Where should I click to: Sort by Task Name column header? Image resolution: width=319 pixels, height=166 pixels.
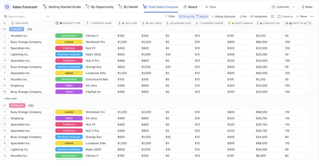[21, 23]
